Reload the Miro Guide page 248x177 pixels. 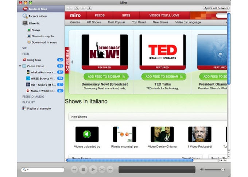(77, 8)
